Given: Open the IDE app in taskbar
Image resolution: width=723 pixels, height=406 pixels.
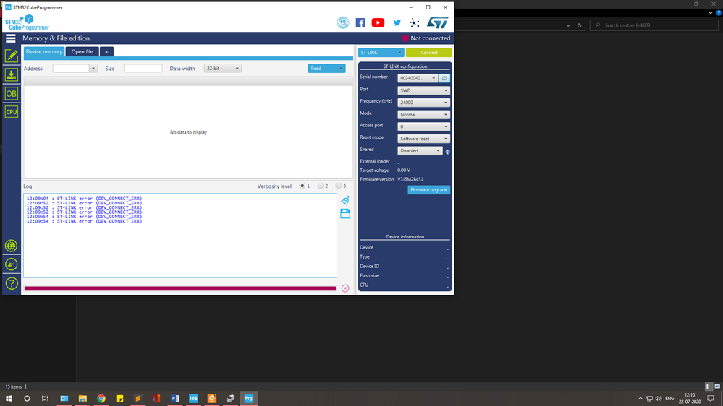Looking at the screenshot, I should [x=193, y=398].
